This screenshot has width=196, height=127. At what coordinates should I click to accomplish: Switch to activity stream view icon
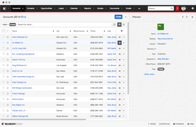click(x=124, y=25)
